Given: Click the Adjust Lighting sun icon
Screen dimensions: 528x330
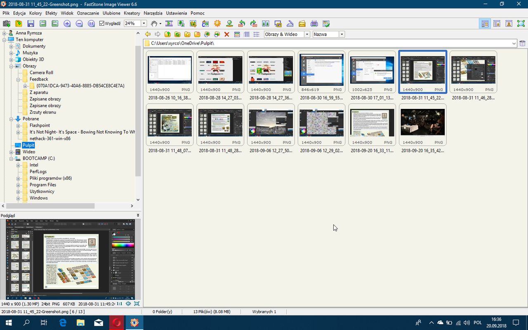Looking at the screenshot, I should point(217,24).
